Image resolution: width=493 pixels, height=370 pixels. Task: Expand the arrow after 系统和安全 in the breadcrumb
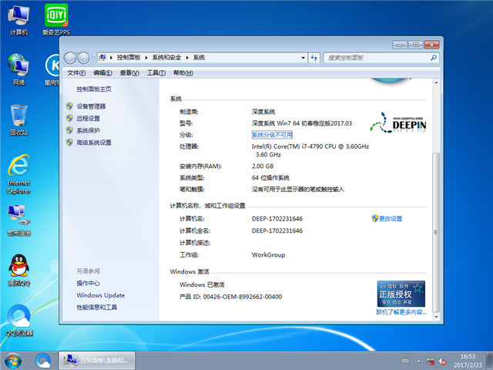click(x=189, y=58)
